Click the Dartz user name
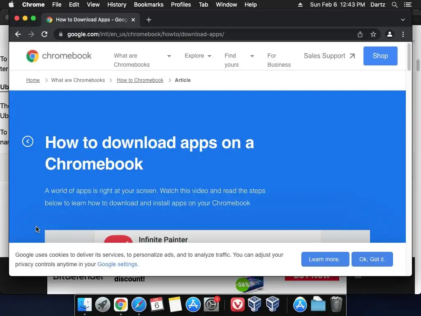The width and height of the screenshot is (421, 316). (378, 5)
